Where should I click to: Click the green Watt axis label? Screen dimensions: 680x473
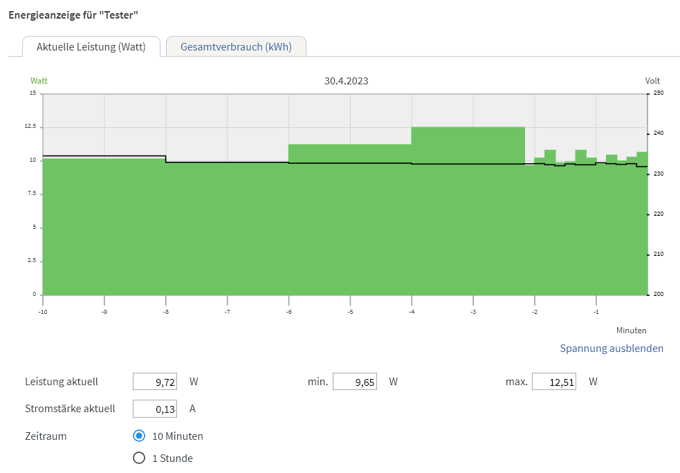coord(39,81)
